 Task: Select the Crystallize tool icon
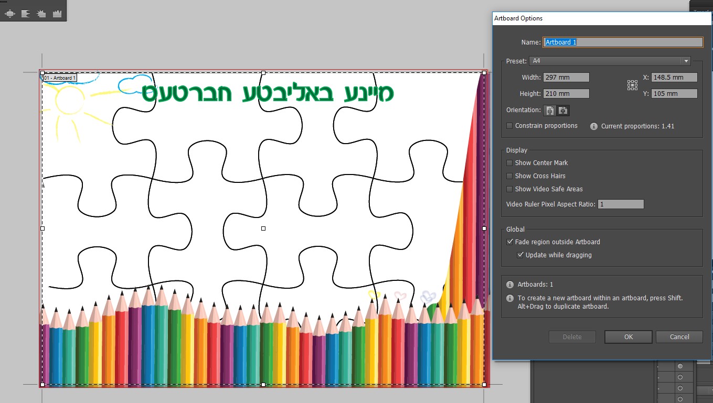(x=41, y=13)
